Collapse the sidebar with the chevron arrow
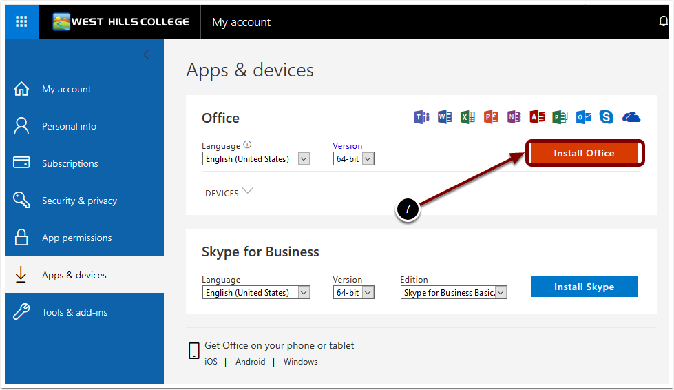This screenshot has height=390, width=674. [x=147, y=54]
